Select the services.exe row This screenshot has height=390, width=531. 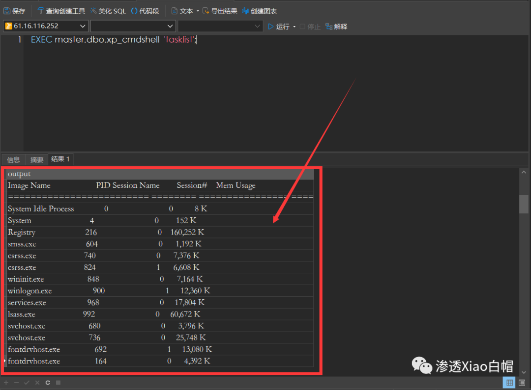click(x=160, y=303)
